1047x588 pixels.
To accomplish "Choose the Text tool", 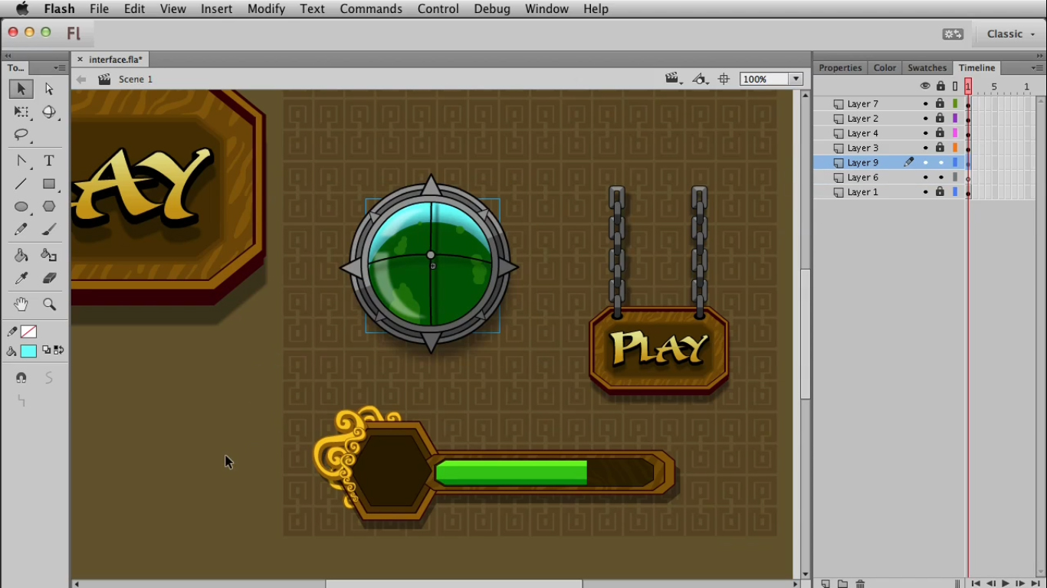I will click(x=48, y=161).
